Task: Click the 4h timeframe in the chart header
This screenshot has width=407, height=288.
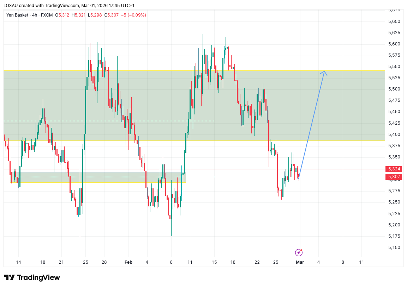Action: pyautogui.click(x=35, y=15)
